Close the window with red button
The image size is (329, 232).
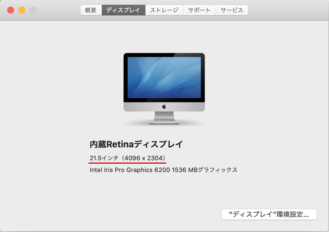[11, 10]
